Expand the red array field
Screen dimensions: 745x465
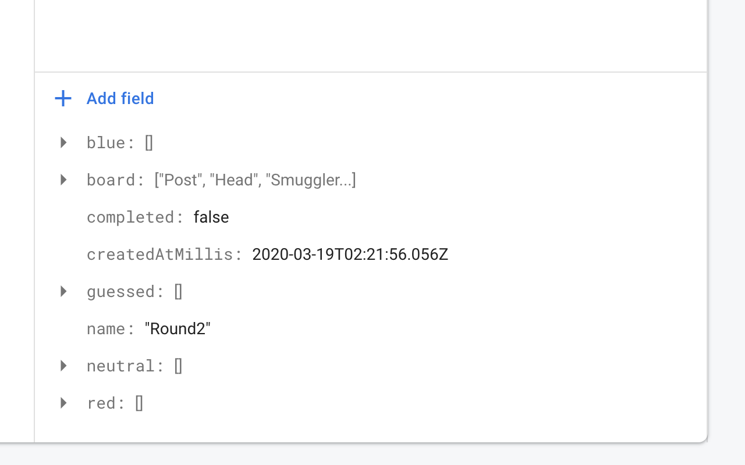tap(63, 403)
